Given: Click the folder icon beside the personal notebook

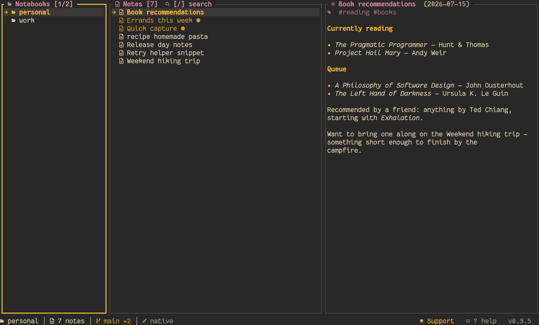Looking at the screenshot, I should tap(13, 12).
